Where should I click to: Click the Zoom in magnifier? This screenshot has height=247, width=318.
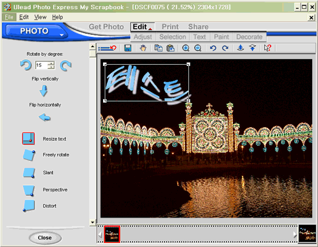pyautogui.click(x=186, y=48)
